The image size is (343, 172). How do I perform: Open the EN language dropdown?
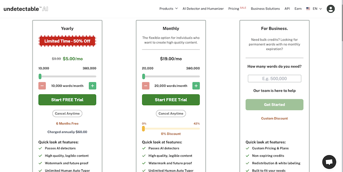tap(317, 9)
